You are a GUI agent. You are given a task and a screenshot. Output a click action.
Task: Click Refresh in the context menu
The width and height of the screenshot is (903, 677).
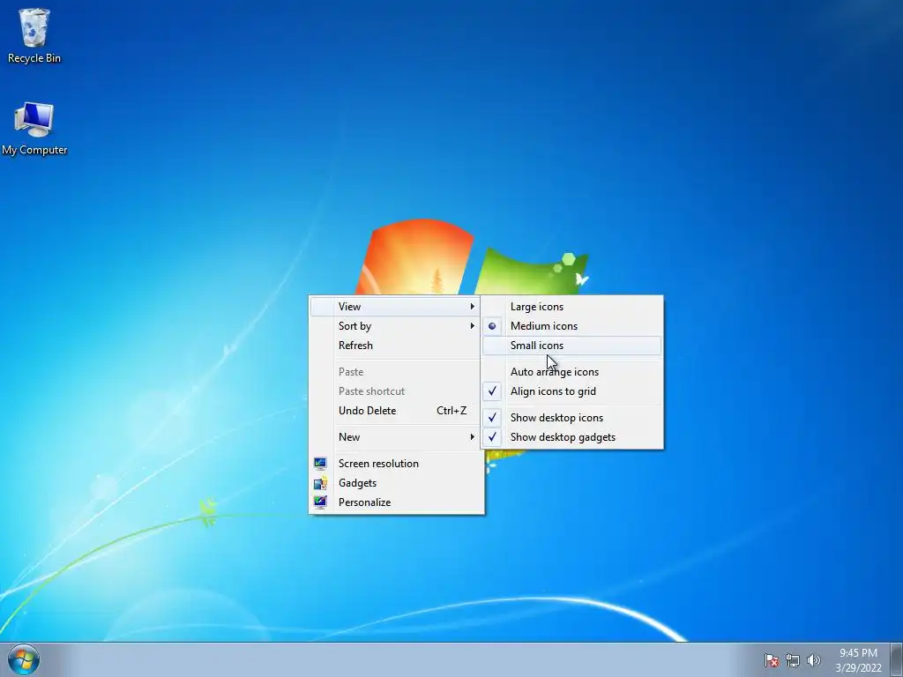(x=396, y=346)
